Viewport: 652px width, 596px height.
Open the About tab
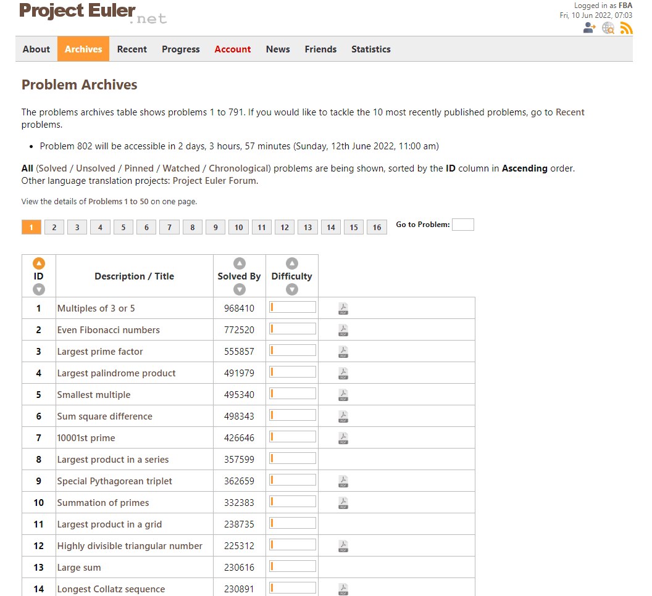(36, 49)
